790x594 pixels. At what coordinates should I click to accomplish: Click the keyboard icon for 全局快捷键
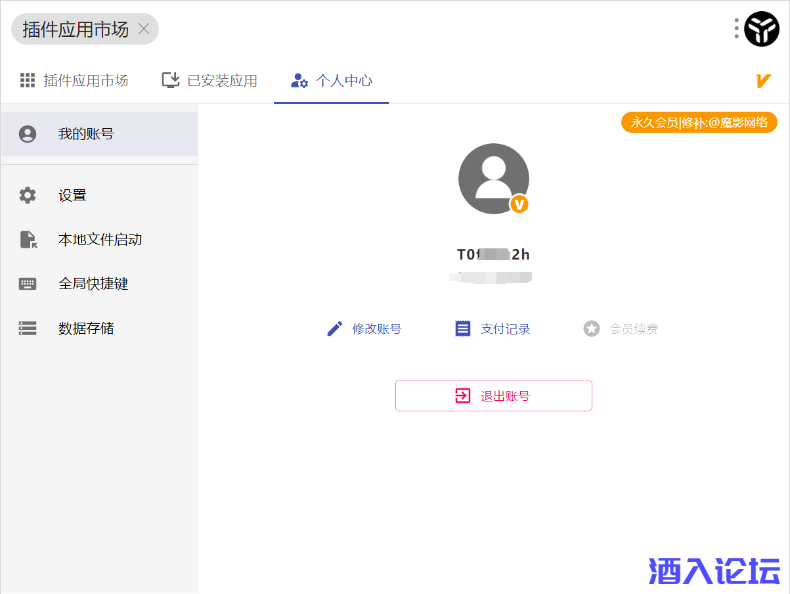click(28, 284)
